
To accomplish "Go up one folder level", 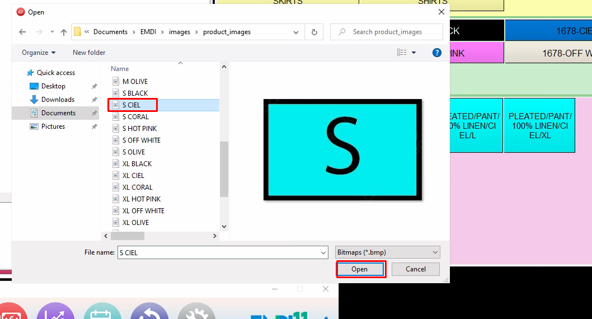I will point(64,32).
